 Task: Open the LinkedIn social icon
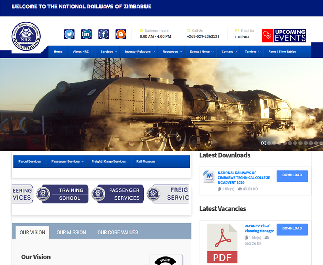(86, 34)
